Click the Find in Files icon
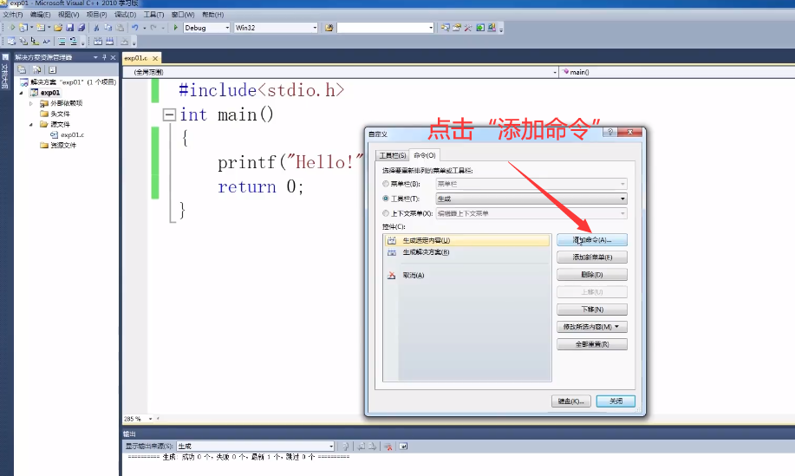This screenshot has height=476, width=795. (329, 28)
